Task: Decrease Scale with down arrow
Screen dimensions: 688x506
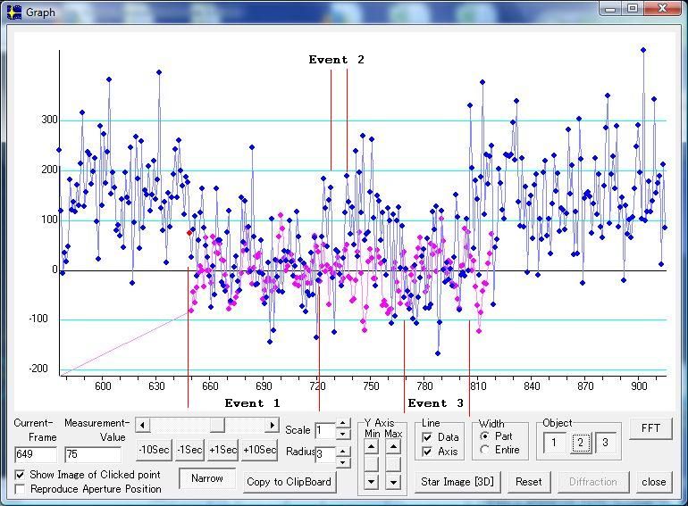Action: (x=343, y=434)
